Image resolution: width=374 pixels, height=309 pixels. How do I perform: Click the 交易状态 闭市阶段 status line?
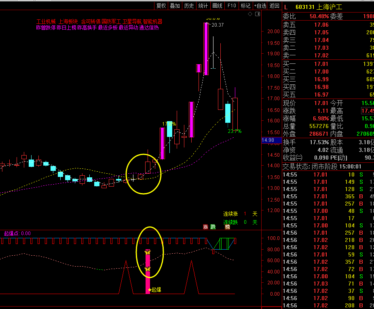(322, 166)
